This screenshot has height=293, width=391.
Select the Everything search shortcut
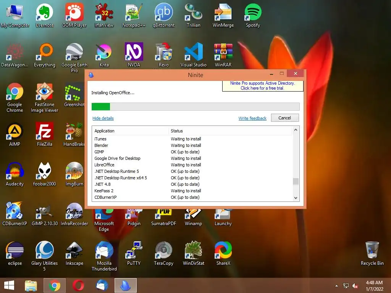45,55
